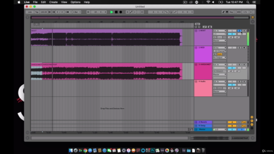Viewport: 274px width, 154px height.
Task: Toggle the Punch-Out switch
Action: [x=175, y=12]
